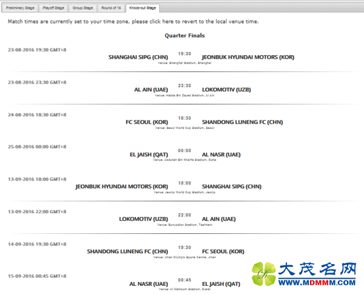Viewport: 364px width, 295px height.
Task: Click the Bunyodkor Stadium, Tashkent venue text
Action: (184, 225)
